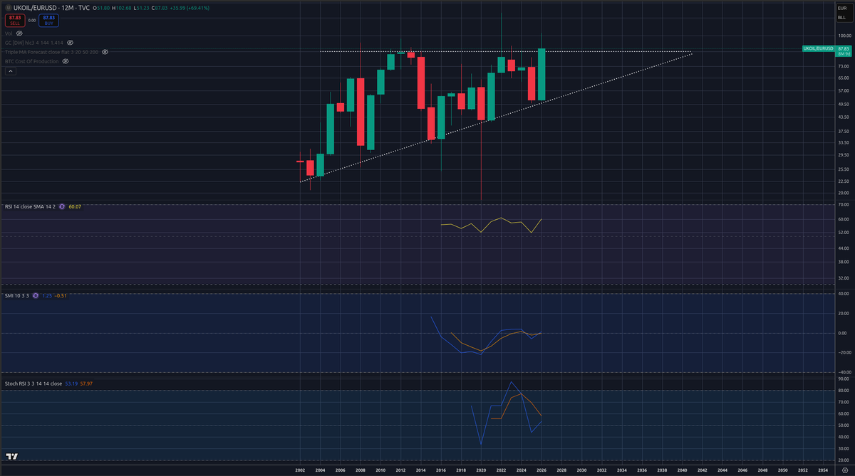Toggle visibility of Vol indicator

[x=19, y=33]
